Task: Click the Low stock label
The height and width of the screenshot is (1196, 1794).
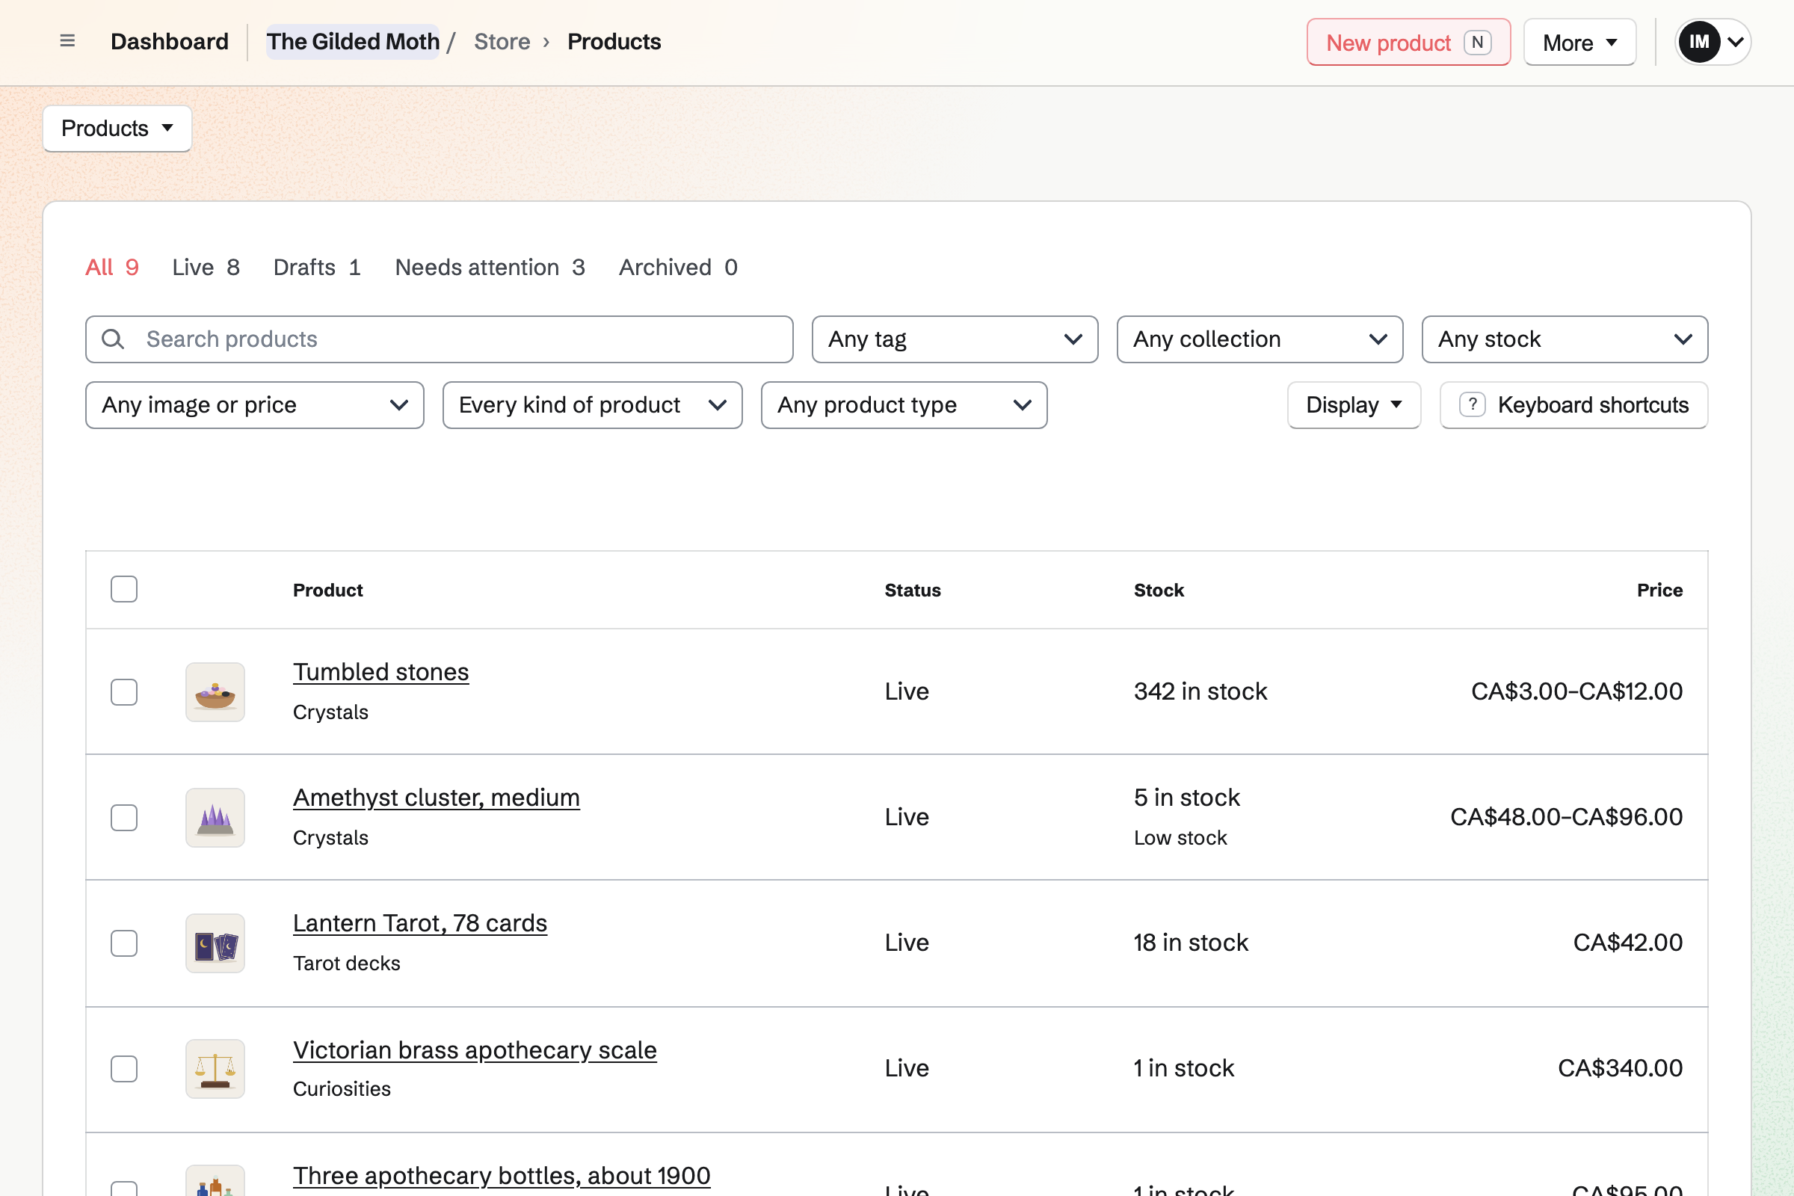Action: (1180, 837)
